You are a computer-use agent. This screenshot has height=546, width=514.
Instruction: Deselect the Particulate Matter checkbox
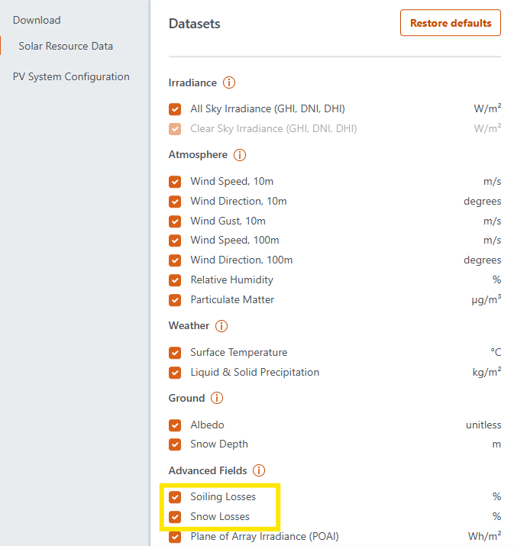176,300
